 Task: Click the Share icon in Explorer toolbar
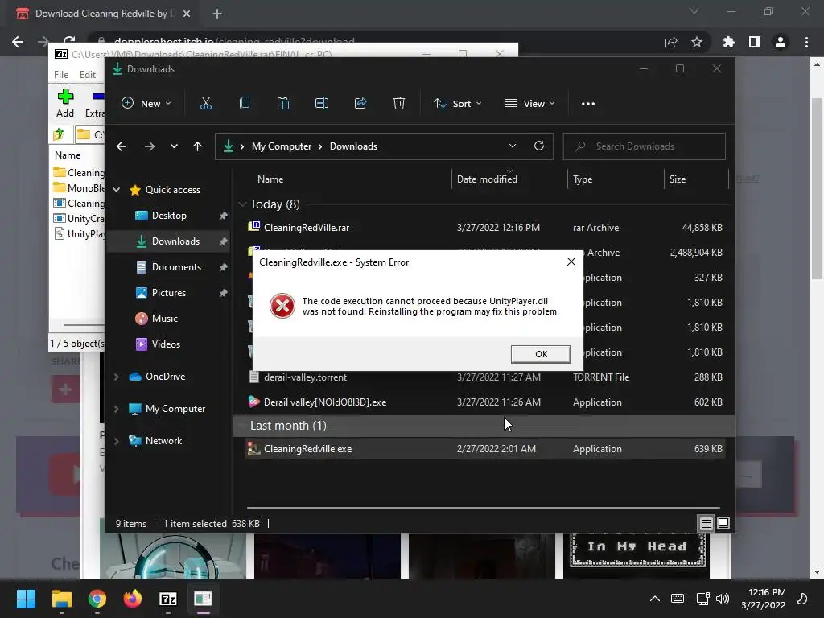(360, 104)
